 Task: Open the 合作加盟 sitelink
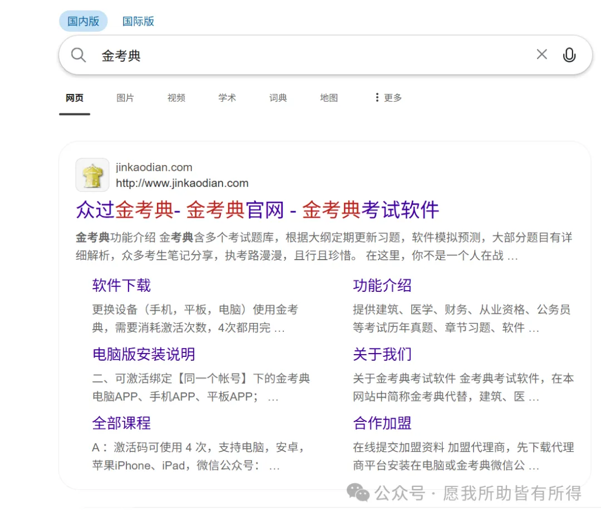[382, 423]
